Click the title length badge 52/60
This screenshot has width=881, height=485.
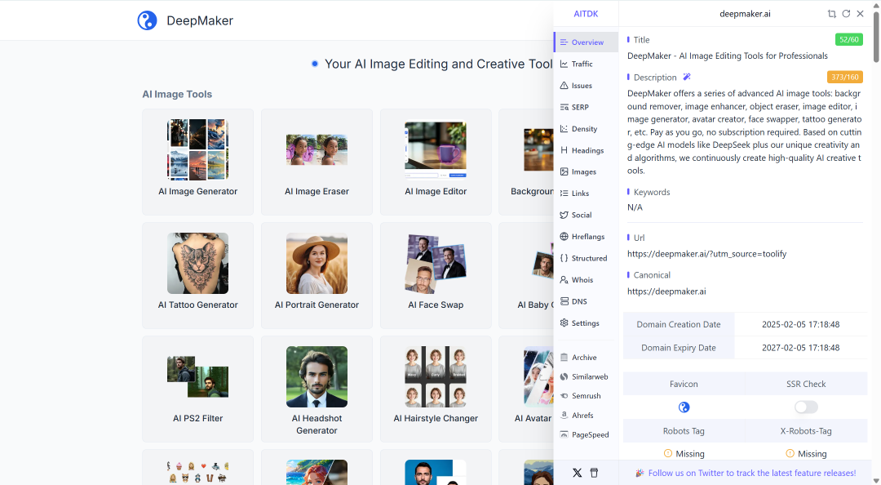848,39
